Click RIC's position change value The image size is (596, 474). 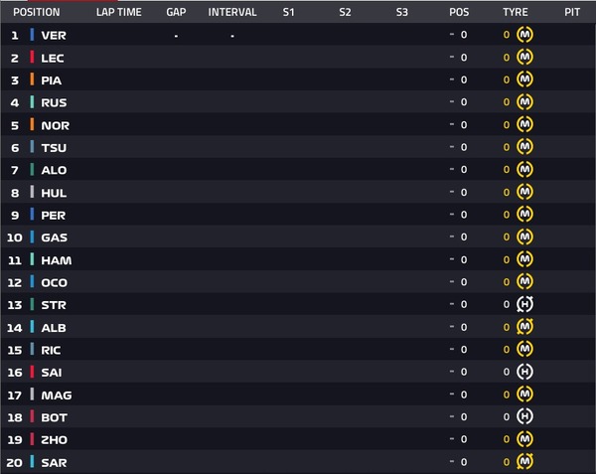458,350
